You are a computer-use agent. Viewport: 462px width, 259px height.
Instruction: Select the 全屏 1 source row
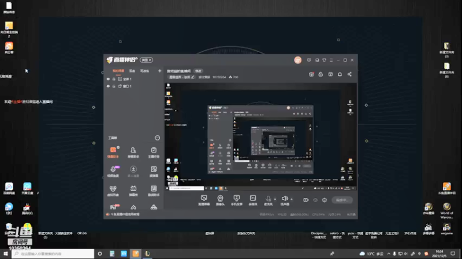tap(133, 79)
